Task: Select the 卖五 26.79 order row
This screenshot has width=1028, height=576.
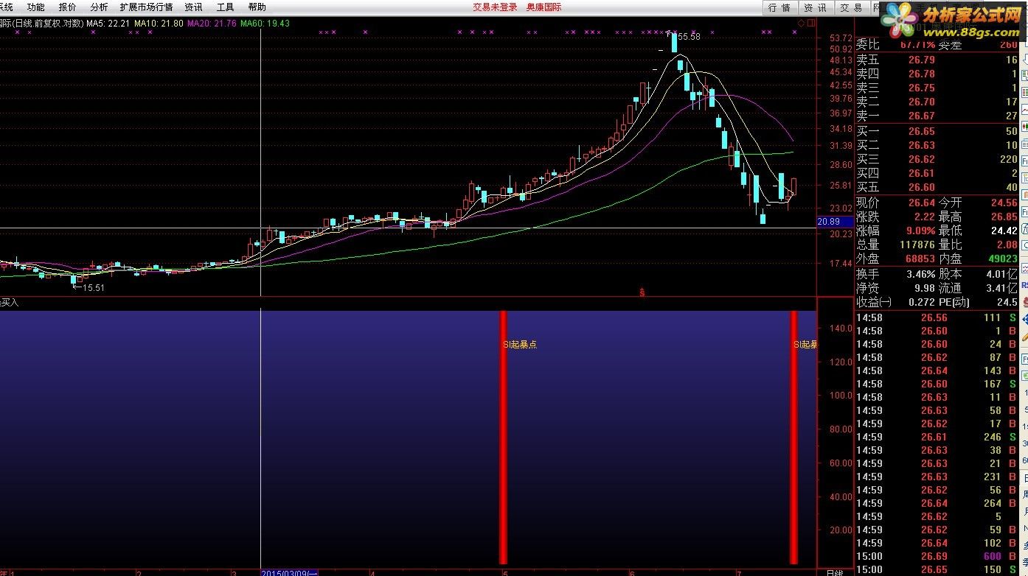Action: (x=937, y=60)
